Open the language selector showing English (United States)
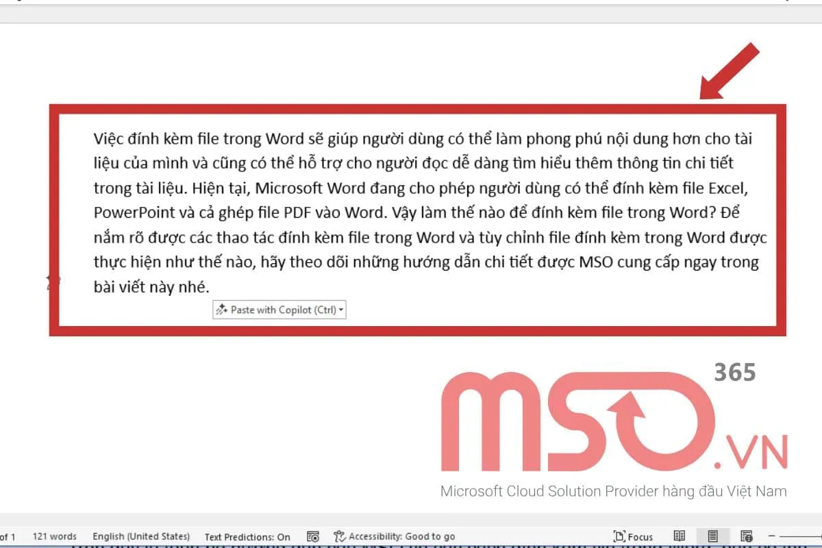 [141, 536]
